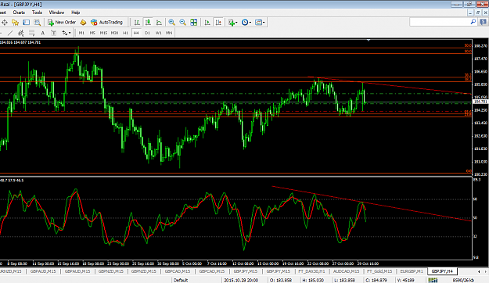The image size is (489, 283).
Task: Toggle chart auto scroll icon
Action: [207, 22]
